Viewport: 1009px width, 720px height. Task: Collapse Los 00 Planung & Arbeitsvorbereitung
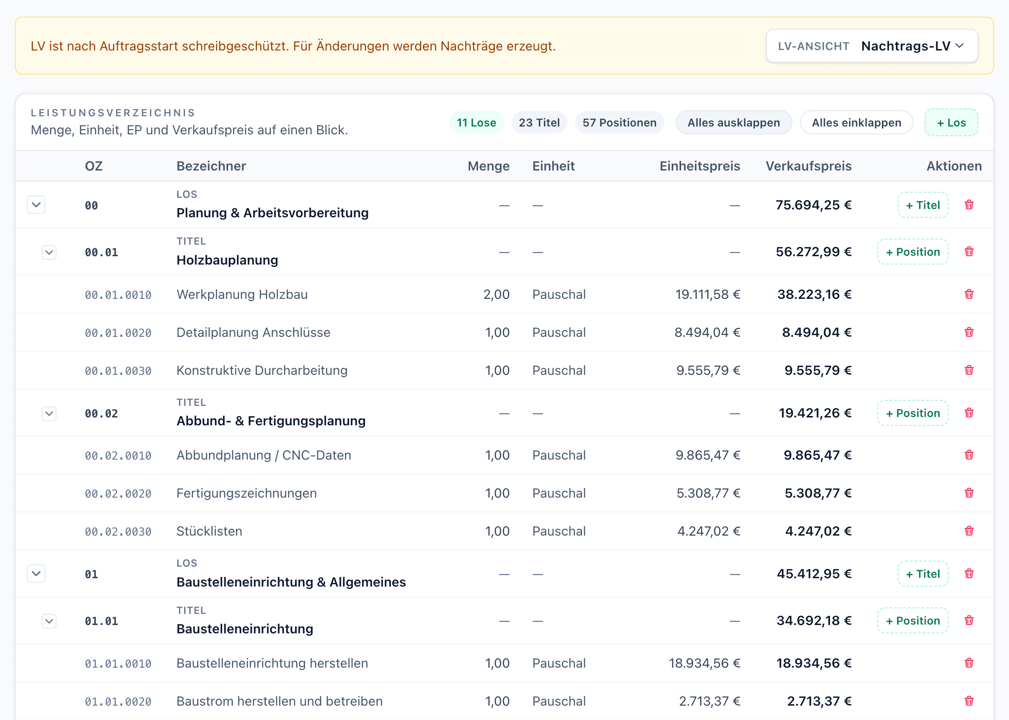pos(36,205)
